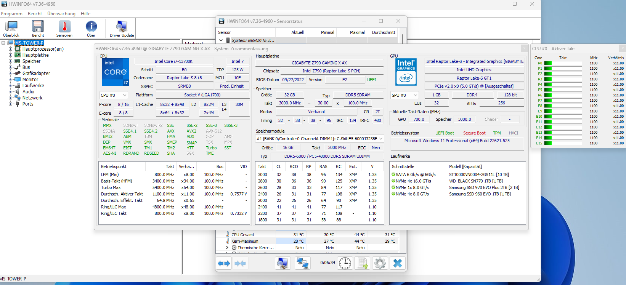The width and height of the screenshot is (626, 285).
Task: Expand the Bus tree node
Action: click(x=11, y=67)
